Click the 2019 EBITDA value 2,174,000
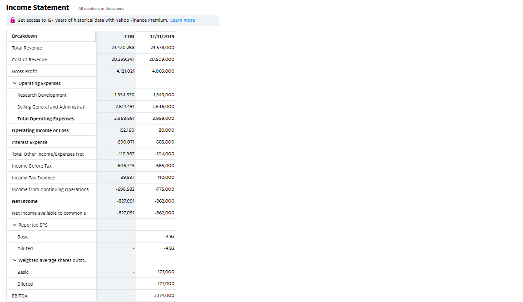This screenshot has width=523, height=302. [x=164, y=296]
